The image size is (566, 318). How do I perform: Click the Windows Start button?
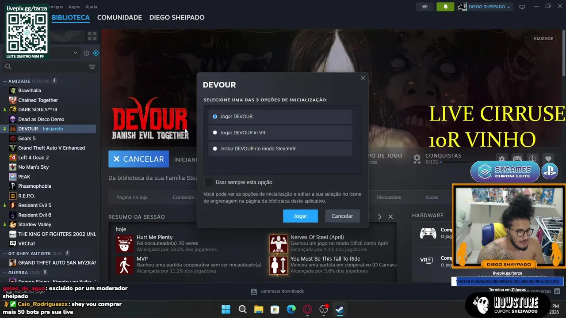tap(226, 309)
